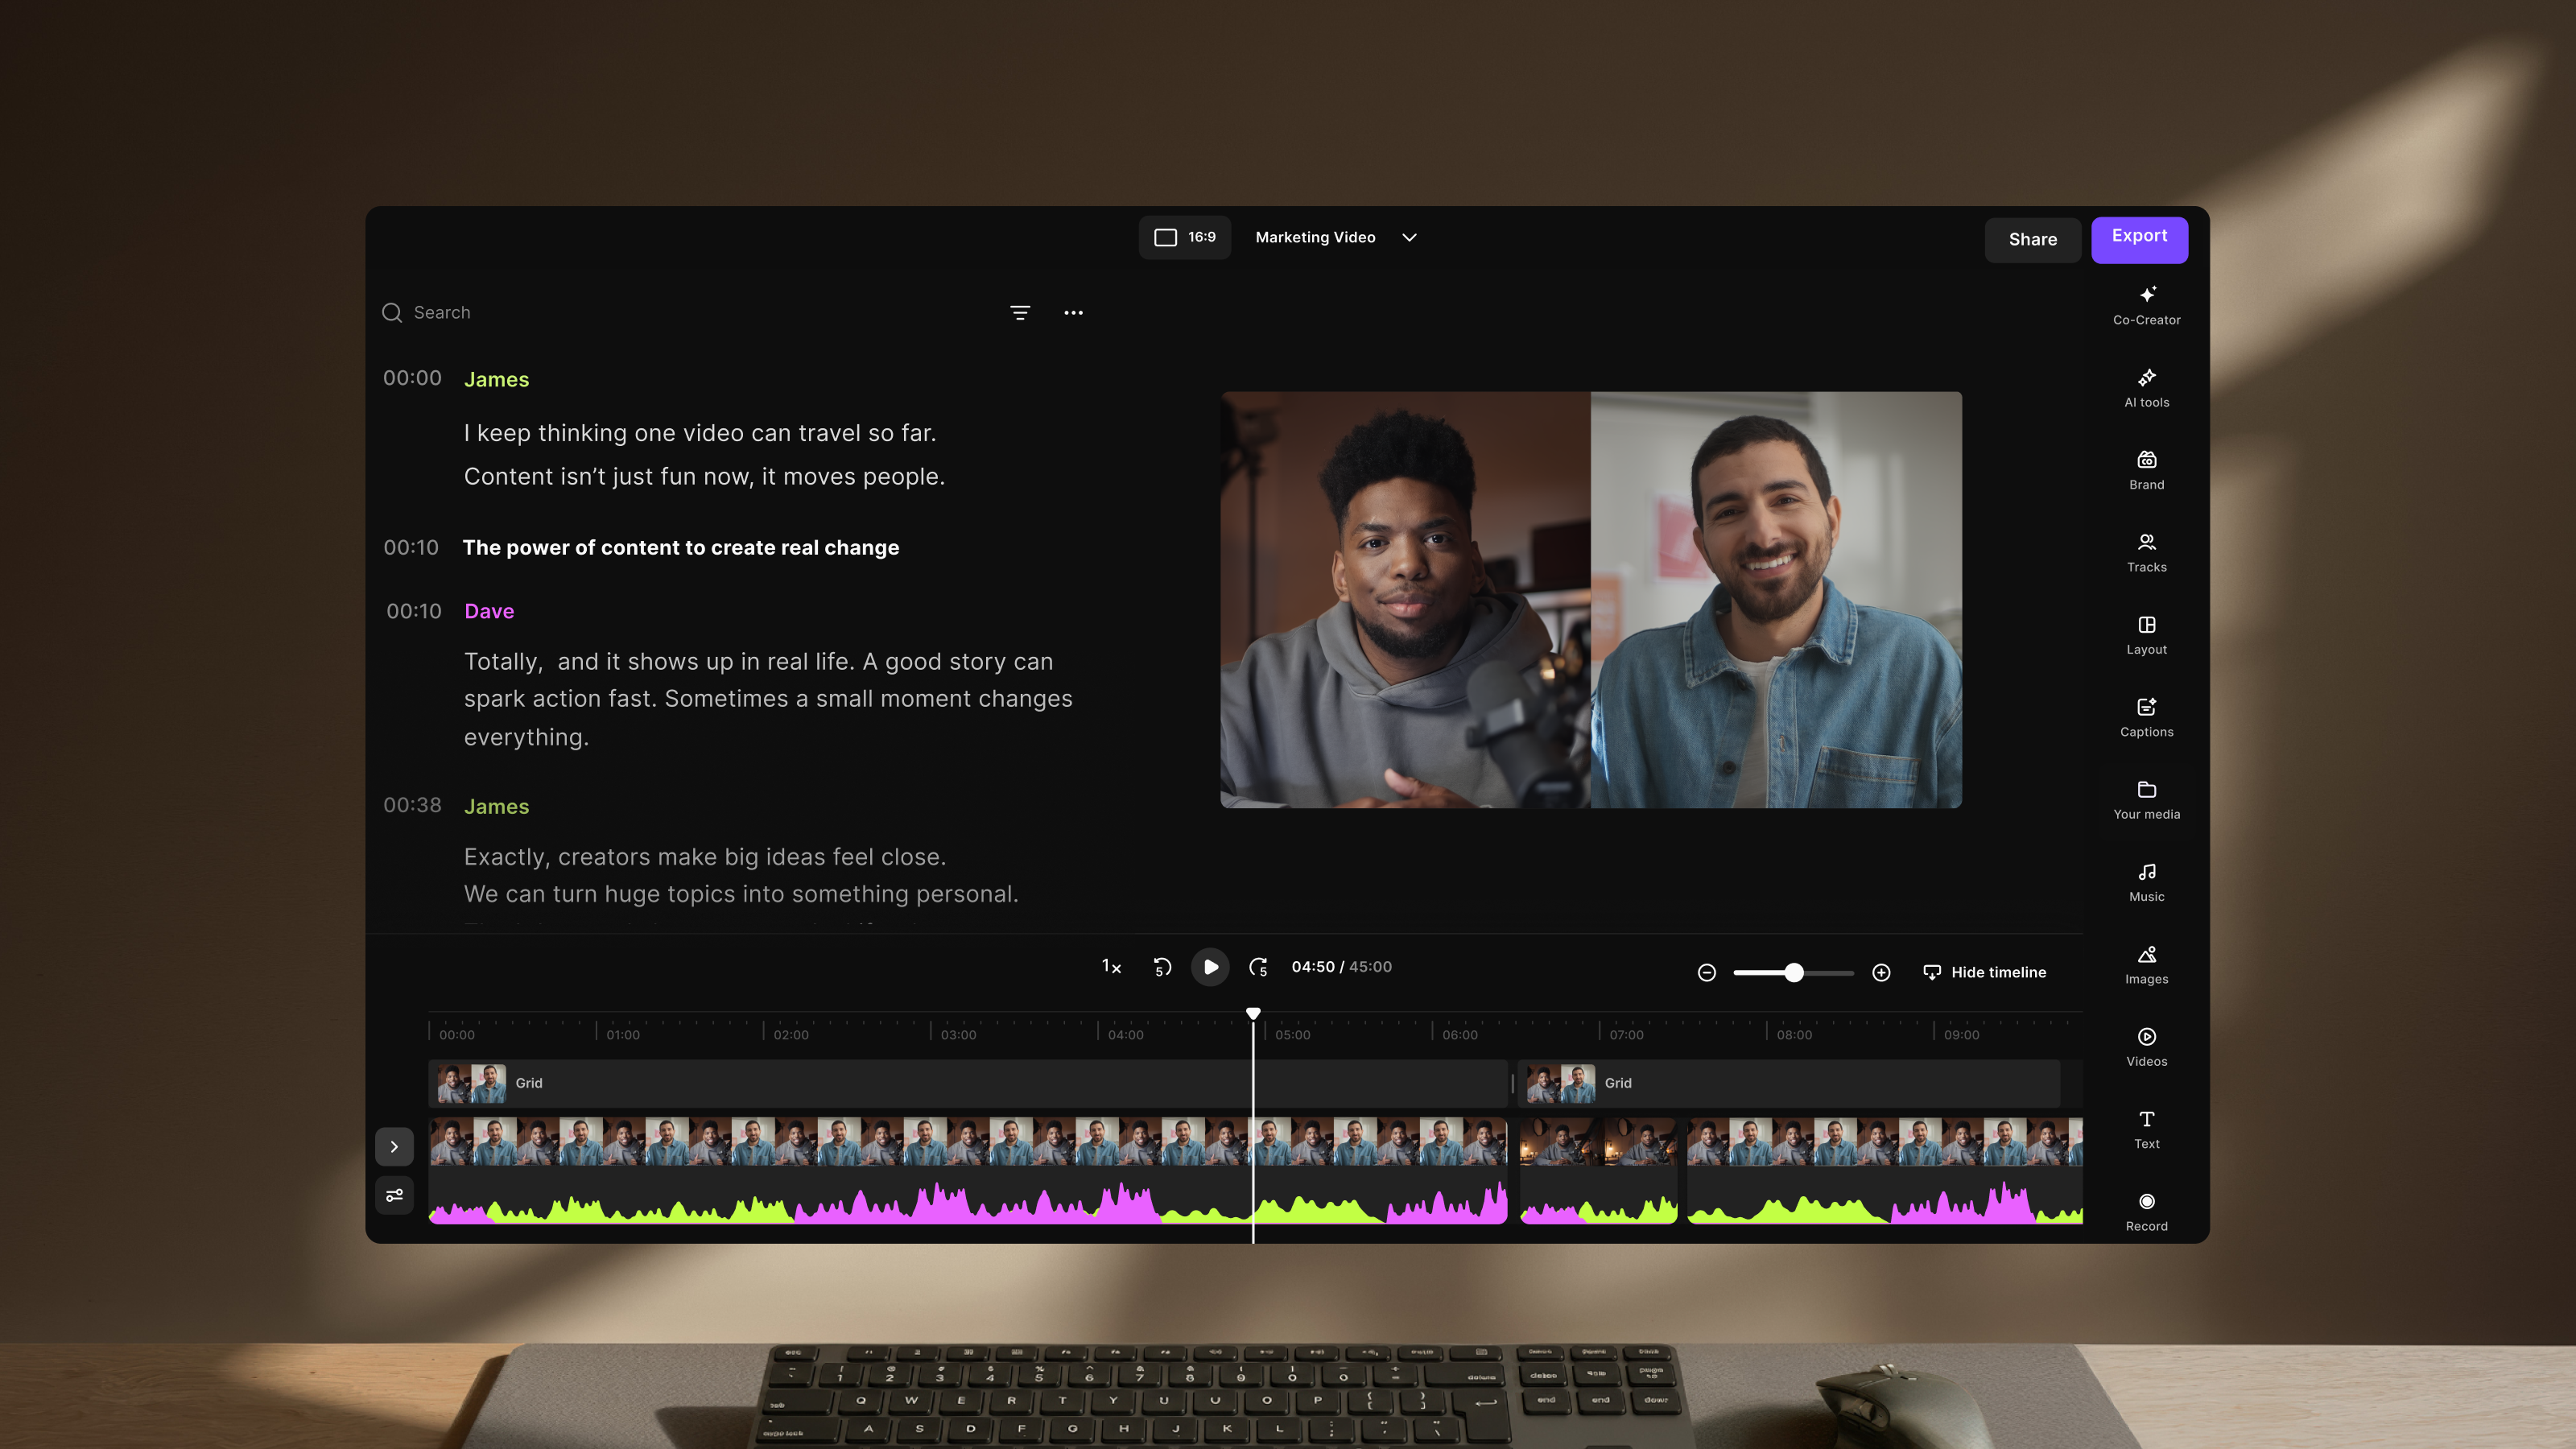
Task: Click the 00:38 transcript timestamp
Action: click(412, 805)
